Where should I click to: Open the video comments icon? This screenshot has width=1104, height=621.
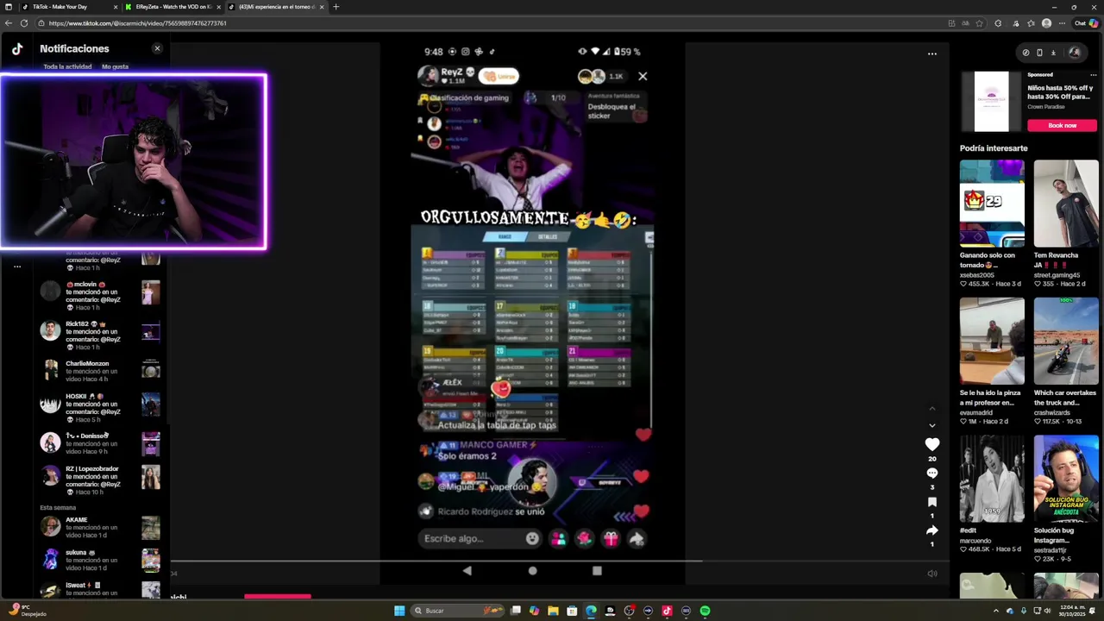(x=931, y=473)
